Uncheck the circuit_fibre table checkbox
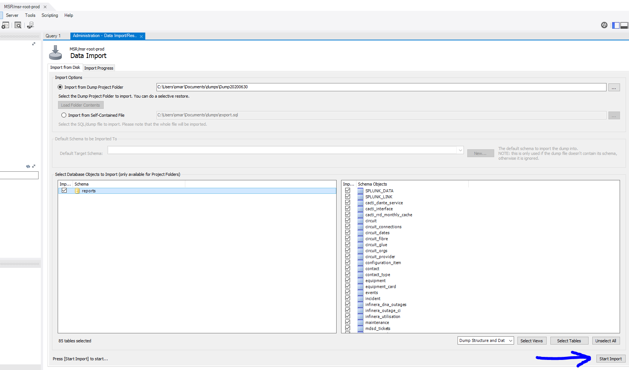 [347, 238]
